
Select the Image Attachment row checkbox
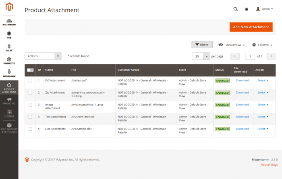(30, 105)
